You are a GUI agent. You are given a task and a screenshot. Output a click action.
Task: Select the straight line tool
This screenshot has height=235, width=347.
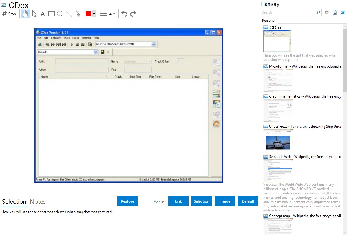click(69, 14)
